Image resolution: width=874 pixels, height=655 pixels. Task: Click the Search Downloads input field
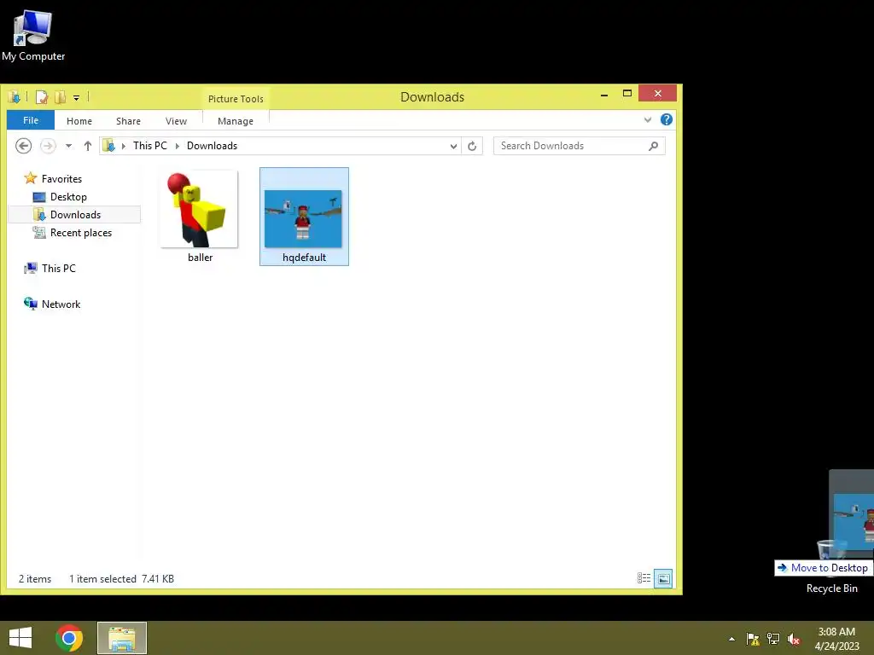pyautogui.click(x=580, y=146)
